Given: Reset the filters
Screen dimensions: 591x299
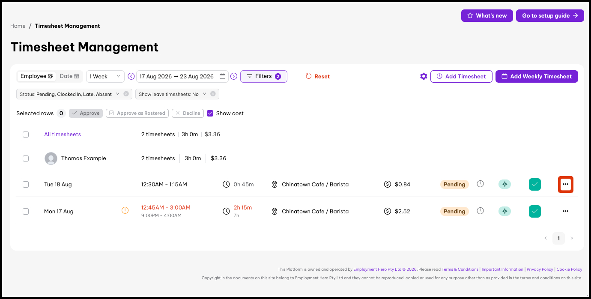Looking at the screenshot, I should [x=318, y=76].
